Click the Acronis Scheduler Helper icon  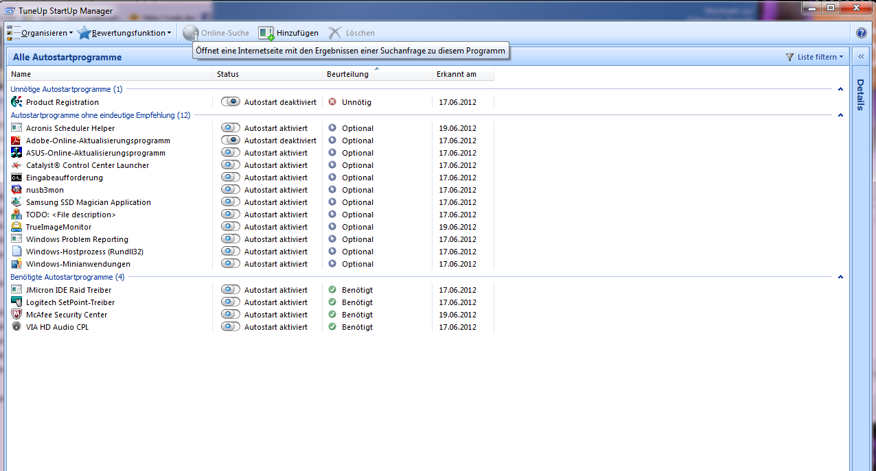pos(16,128)
